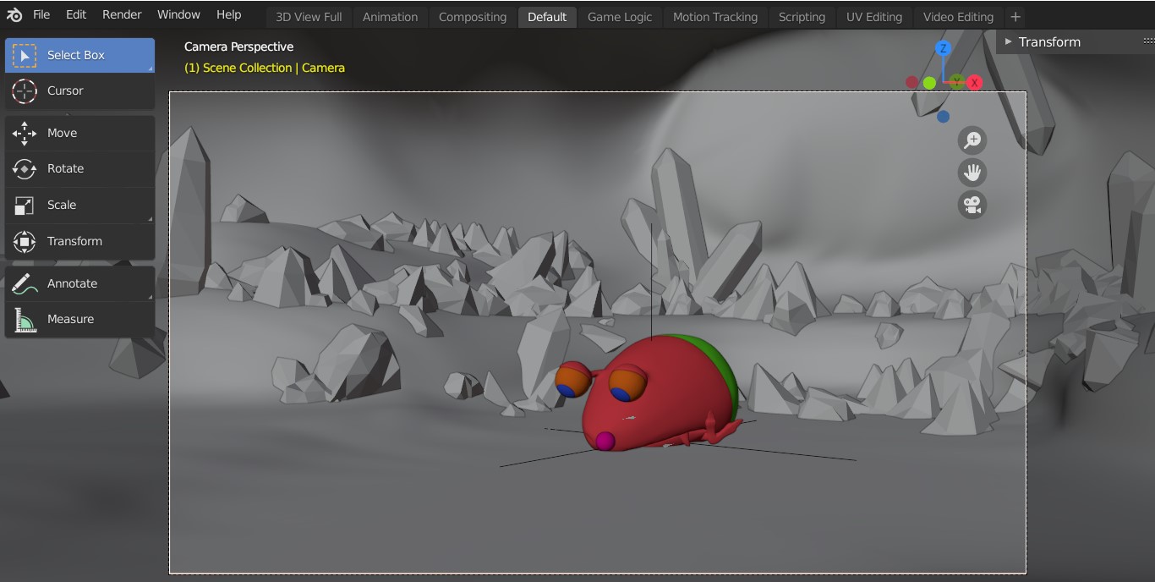Open the File menu

click(x=41, y=14)
